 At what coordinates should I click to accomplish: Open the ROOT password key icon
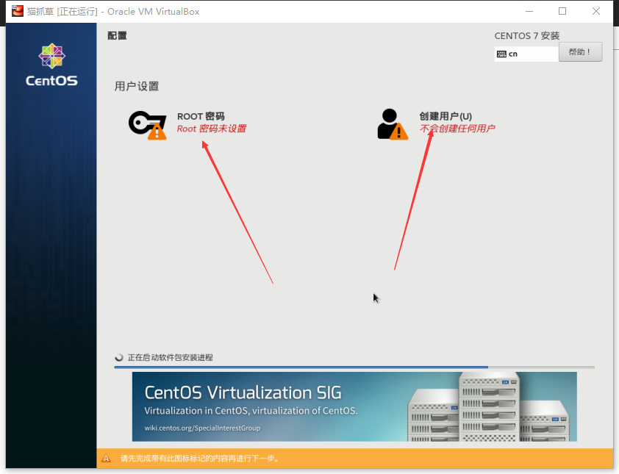tap(148, 126)
